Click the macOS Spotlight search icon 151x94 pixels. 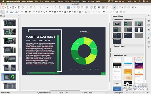[x=140, y=1]
